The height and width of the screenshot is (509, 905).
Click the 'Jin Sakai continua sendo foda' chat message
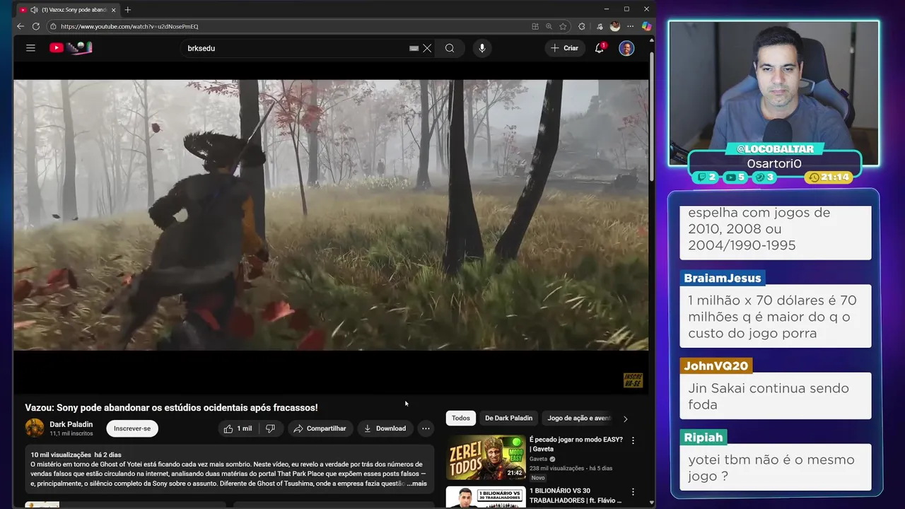click(776, 396)
